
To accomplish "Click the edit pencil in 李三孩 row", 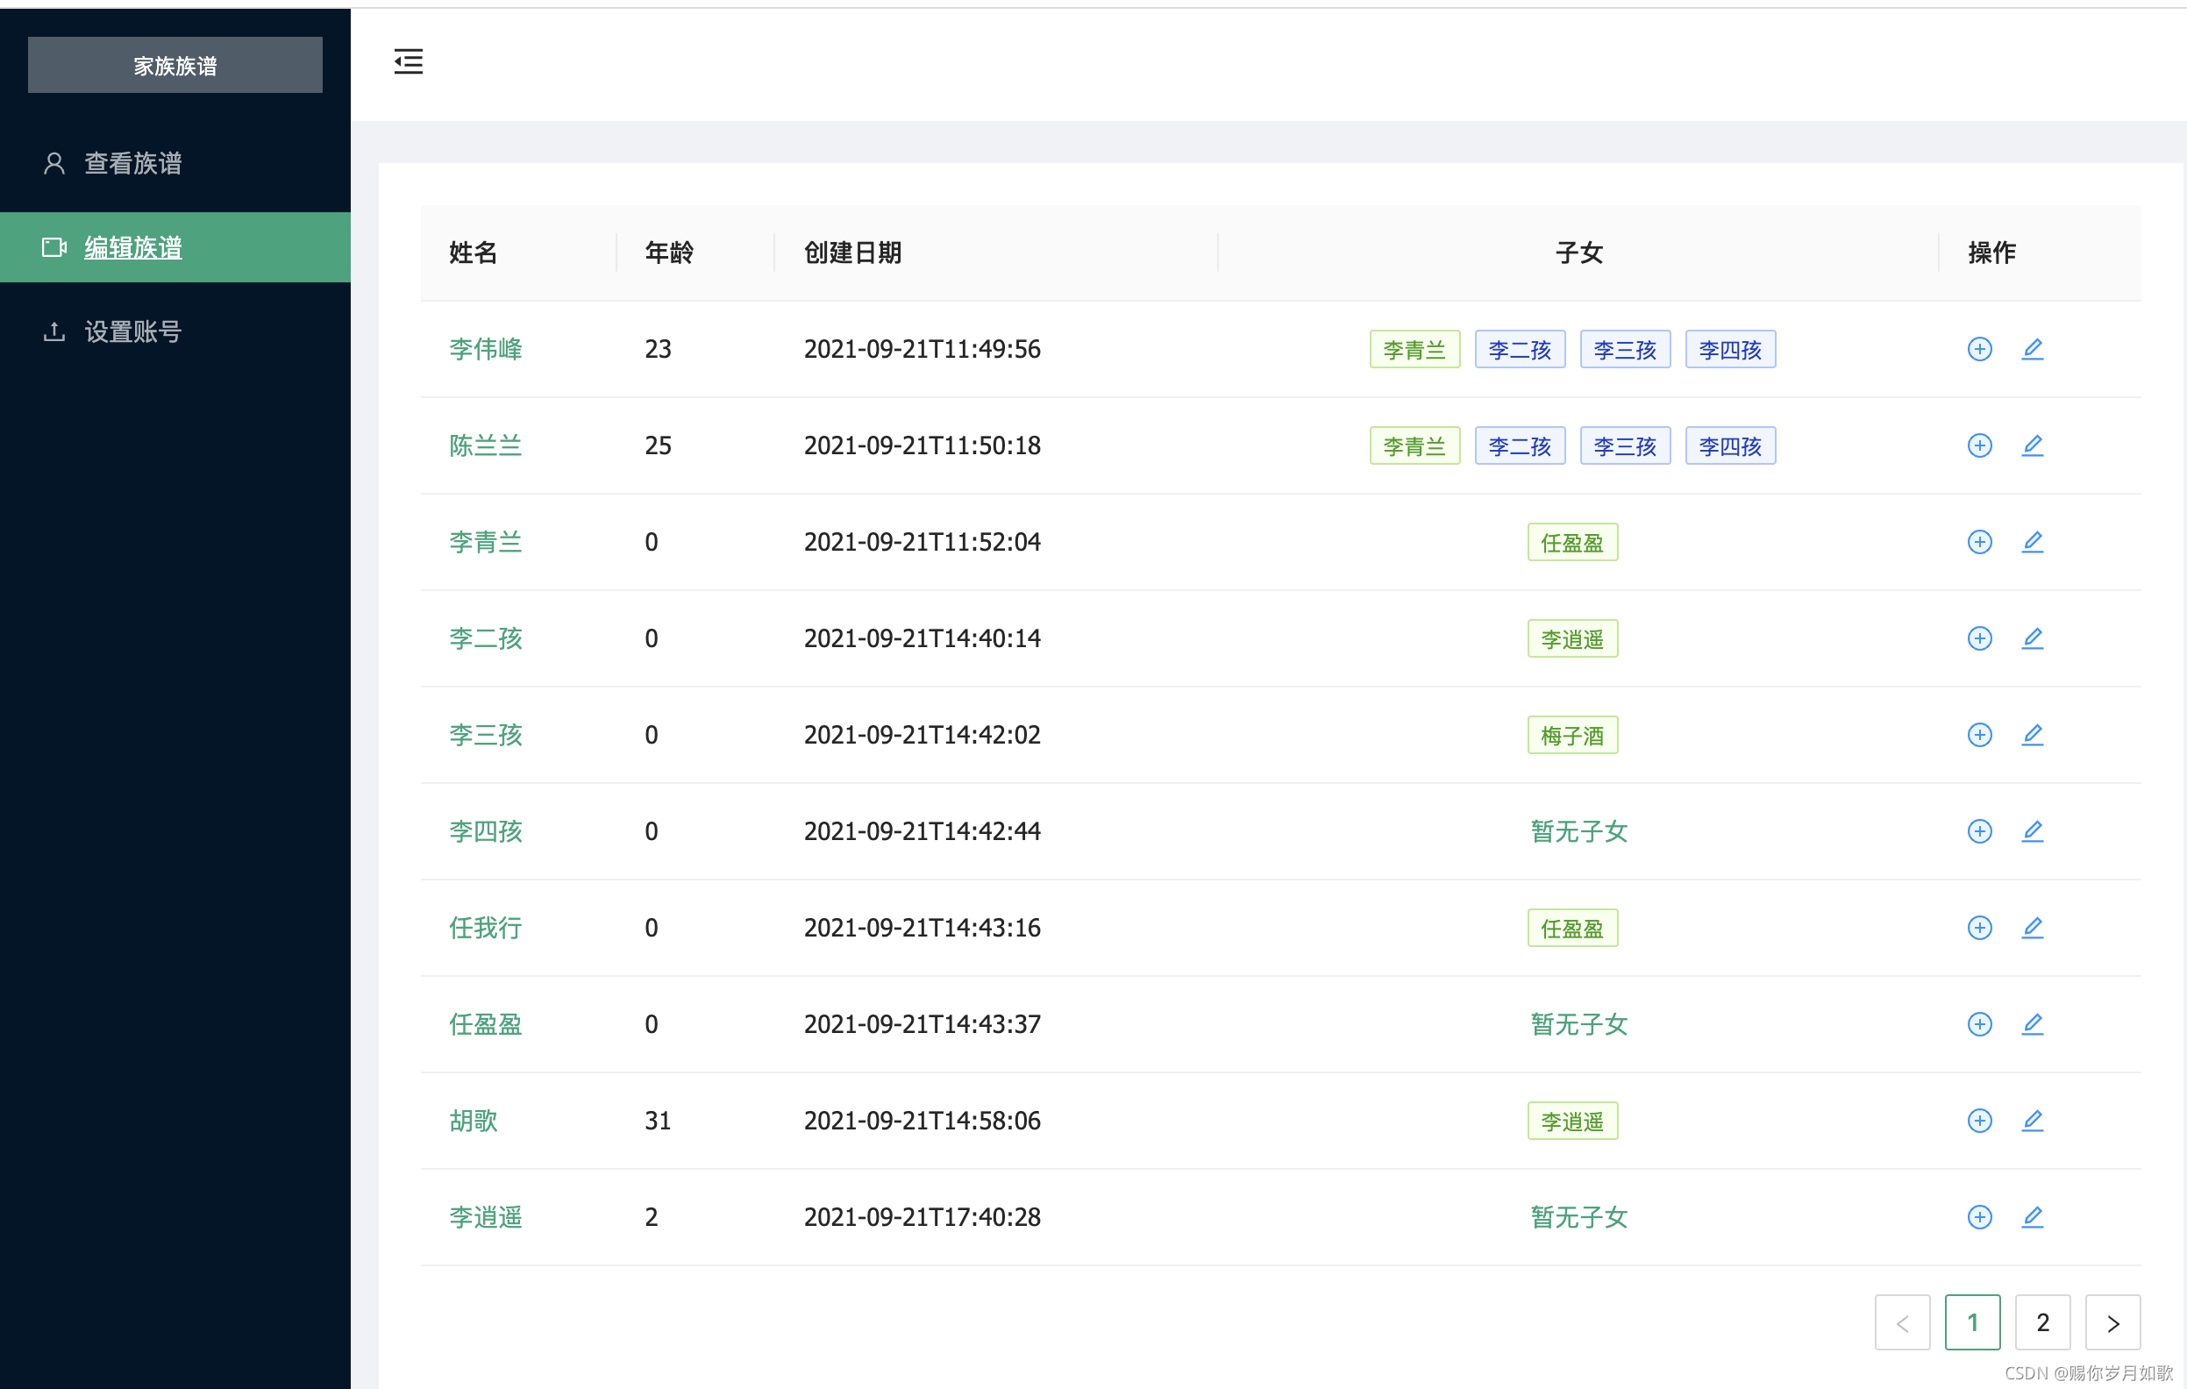I will 2032,734.
